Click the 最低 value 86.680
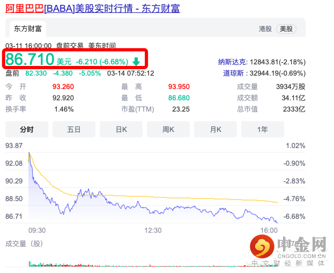The image size is (334, 273). 179,98
